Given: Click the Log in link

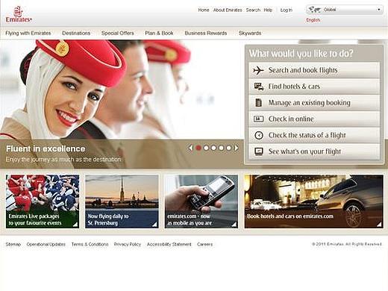Looking at the screenshot, I should tap(287, 10).
